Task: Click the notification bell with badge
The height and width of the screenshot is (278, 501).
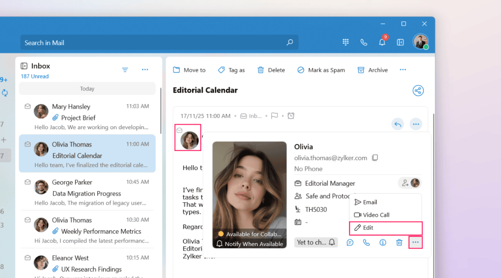Action: tap(382, 42)
